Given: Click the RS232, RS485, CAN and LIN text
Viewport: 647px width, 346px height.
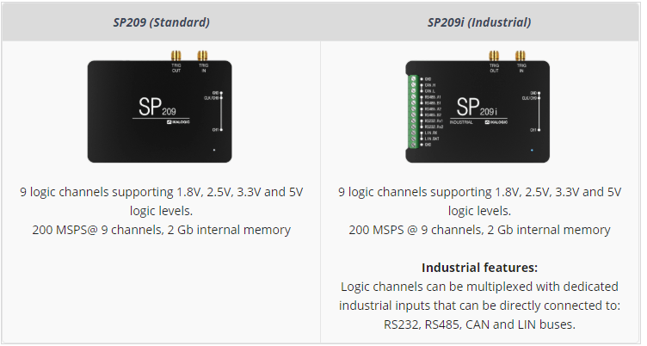Looking at the screenshot, I should click(479, 324).
